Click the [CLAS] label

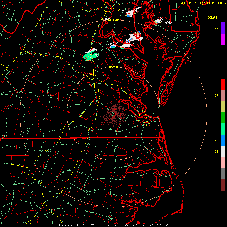[x=213, y=17]
